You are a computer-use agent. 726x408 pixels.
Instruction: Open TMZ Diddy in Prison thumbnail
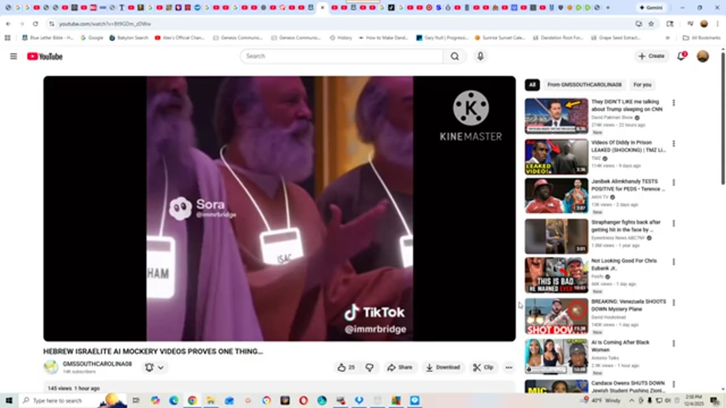556,156
